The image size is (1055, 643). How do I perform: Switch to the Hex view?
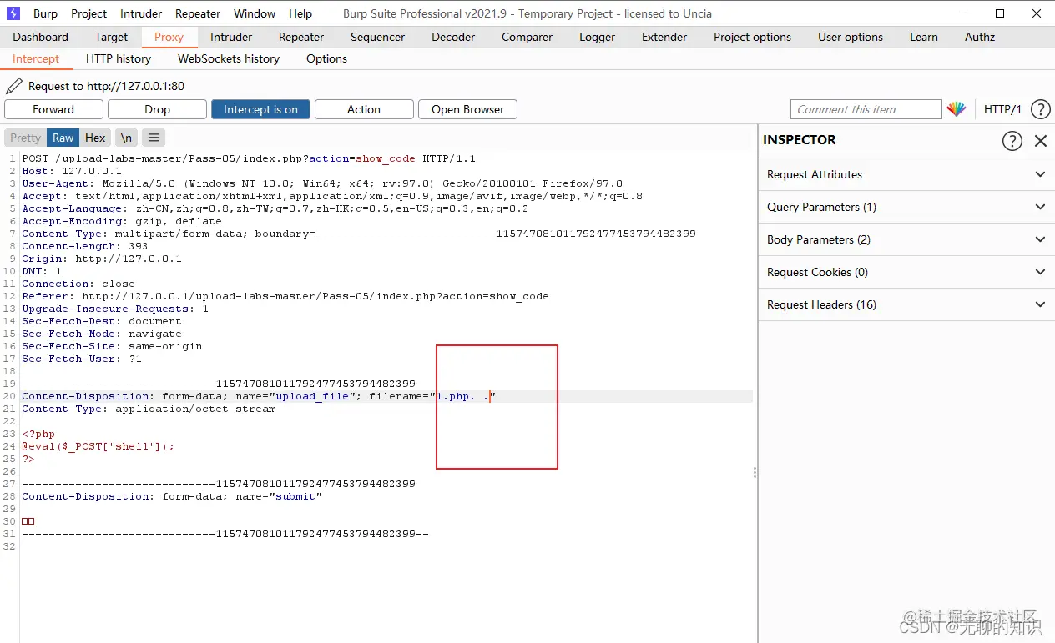pyautogui.click(x=95, y=138)
